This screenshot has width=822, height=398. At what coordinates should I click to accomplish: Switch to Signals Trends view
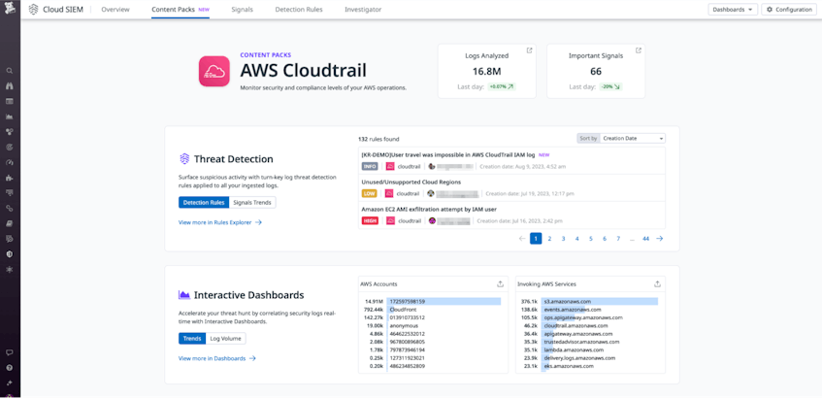(252, 203)
